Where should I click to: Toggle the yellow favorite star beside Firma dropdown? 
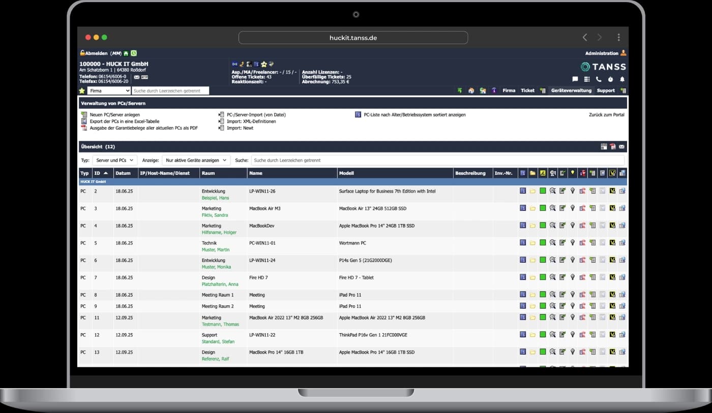pos(82,91)
